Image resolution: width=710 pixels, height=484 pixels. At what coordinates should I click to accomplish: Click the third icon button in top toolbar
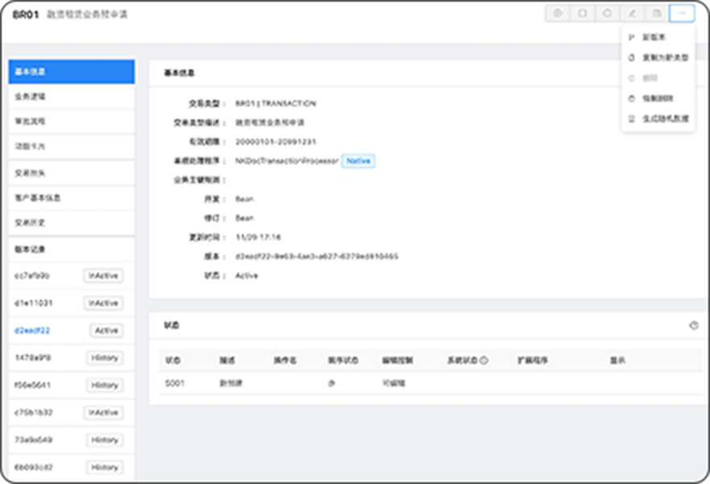tap(607, 14)
